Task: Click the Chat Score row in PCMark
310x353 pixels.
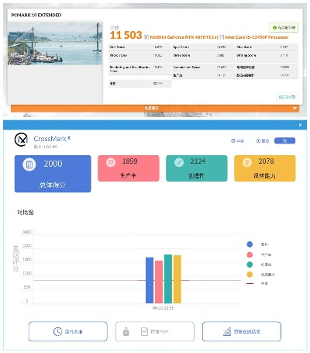Action: point(267,47)
